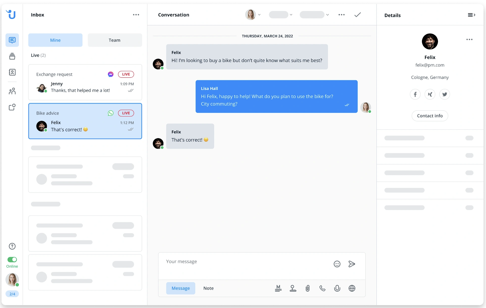The image size is (486, 308).
Task: Open the contacts book icon in sidebar
Action: [x=12, y=72]
